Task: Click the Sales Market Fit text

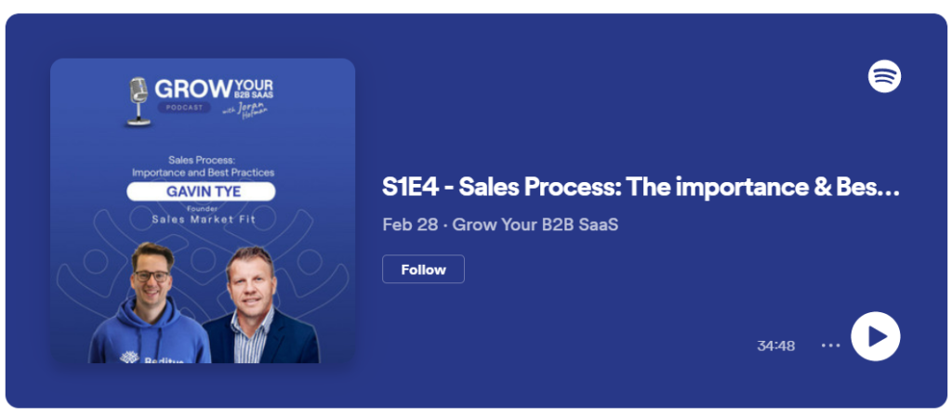Action: (204, 219)
